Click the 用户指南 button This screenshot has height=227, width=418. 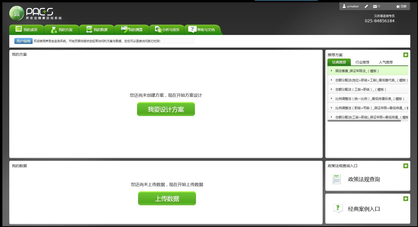pos(24,41)
